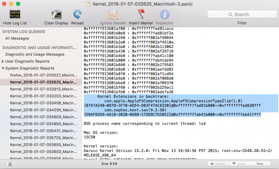The height and width of the screenshot is (169, 279).
Task: Click in the Search filter field
Action: tap(242, 15)
